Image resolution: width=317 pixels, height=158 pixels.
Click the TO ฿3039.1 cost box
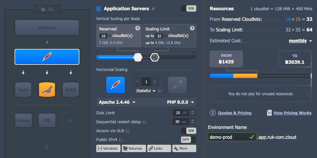294,59
